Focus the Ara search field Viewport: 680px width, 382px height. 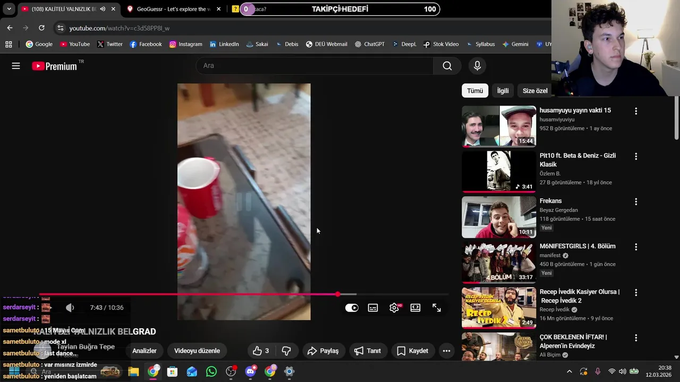[x=314, y=66]
